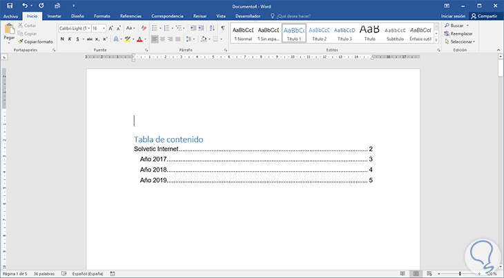Decrease font size with the small A icon

tap(118, 28)
